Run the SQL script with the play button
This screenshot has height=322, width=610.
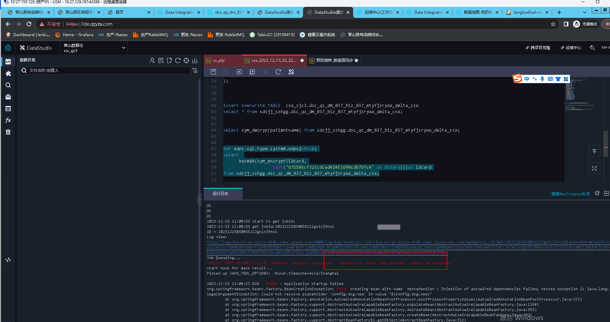239,72
